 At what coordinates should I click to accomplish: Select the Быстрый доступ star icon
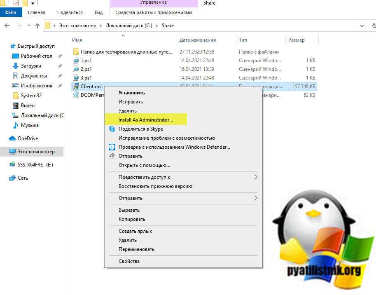[13, 46]
